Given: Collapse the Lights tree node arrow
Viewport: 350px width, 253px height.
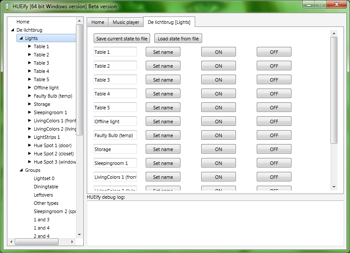Looking at the screenshot, I should click(x=21, y=38).
